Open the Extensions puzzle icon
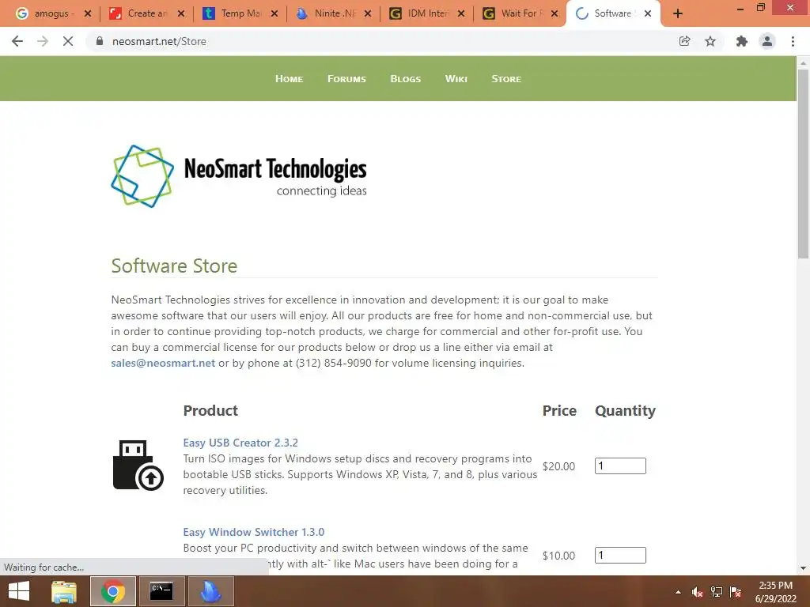The image size is (810, 607). click(742, 41)
